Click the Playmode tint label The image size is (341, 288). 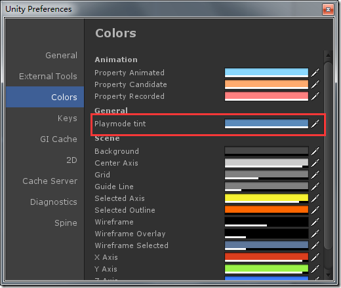coord(120,124)
